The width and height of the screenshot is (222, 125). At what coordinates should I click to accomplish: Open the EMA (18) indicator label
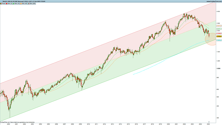17,4
